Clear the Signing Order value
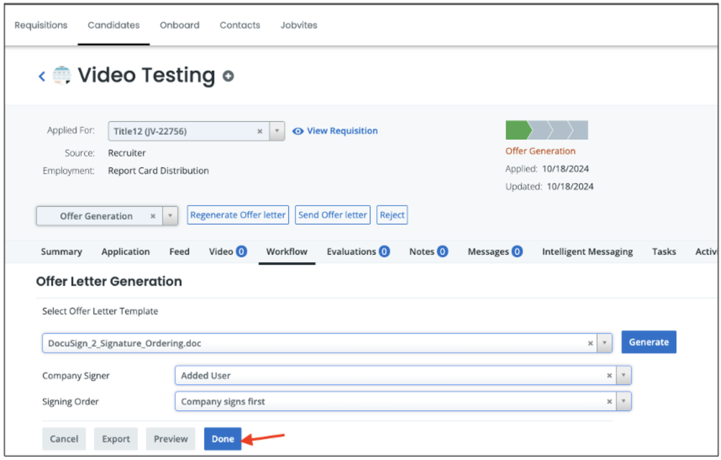The width and height of the screenshot is (721, 460). coord(609,402)
